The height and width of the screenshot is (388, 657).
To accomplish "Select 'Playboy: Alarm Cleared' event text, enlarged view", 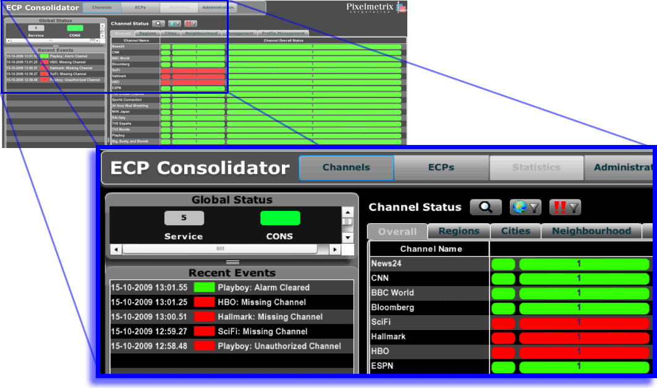I will click(263, 287).
